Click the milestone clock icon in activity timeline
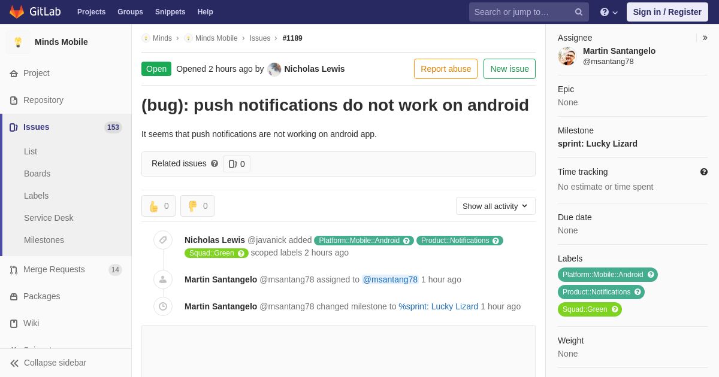 click(163, 306)
